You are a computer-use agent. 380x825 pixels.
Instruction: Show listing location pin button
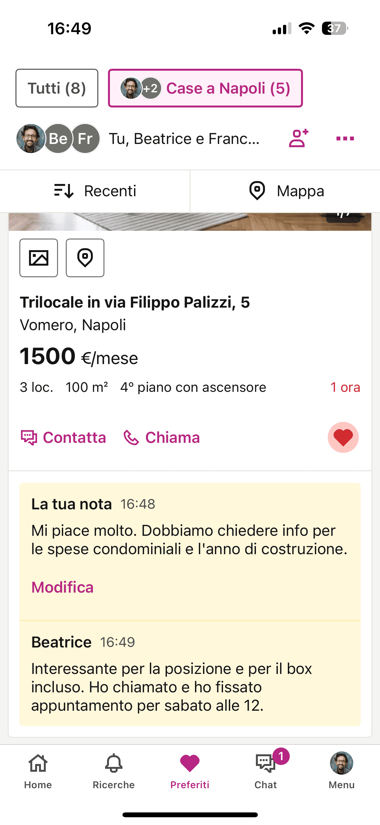[85, 258]
